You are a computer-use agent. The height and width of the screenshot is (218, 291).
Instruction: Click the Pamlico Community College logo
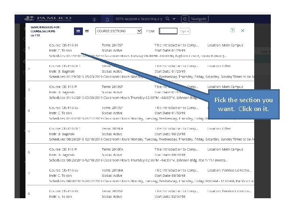coord(48,19)
